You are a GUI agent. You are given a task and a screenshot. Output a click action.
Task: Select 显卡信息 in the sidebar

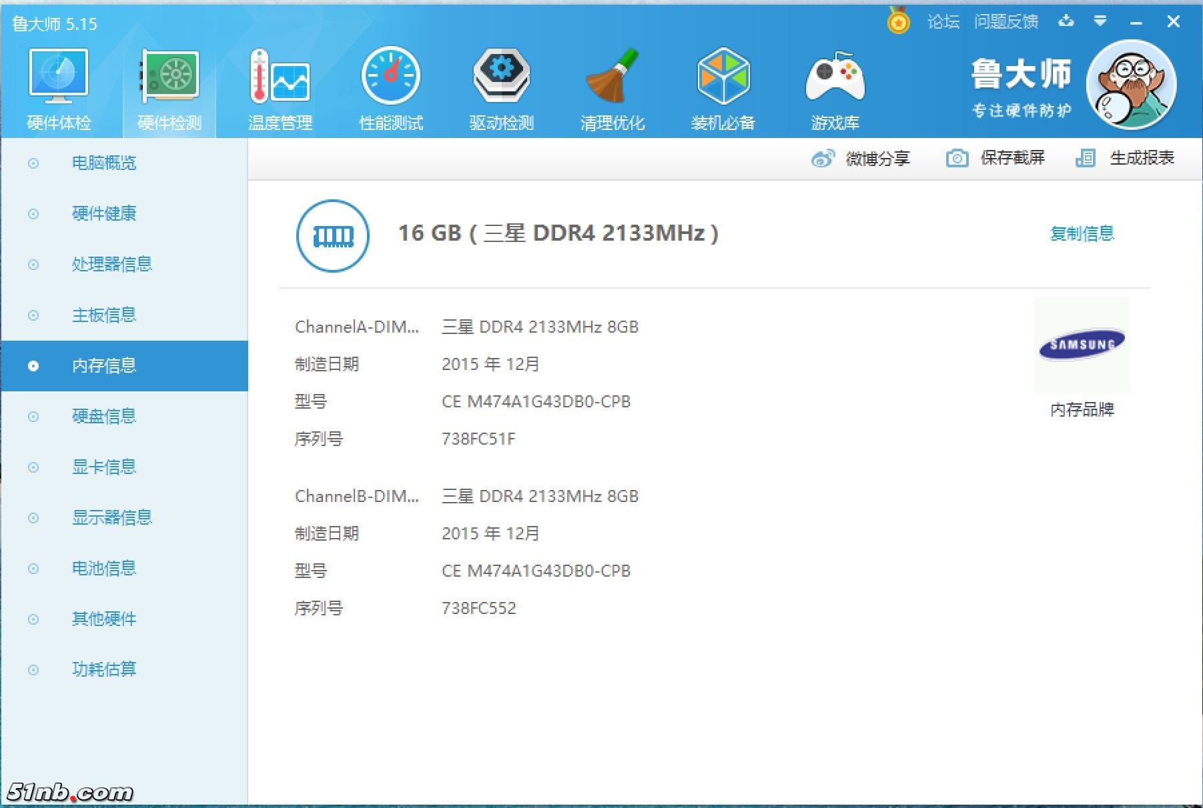pos(104,467)
